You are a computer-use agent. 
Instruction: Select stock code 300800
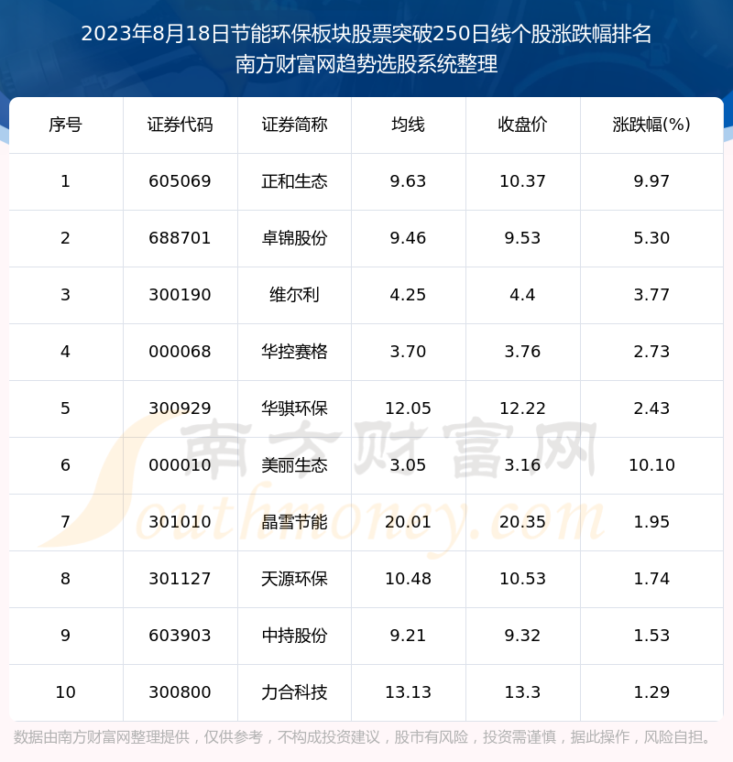(180, 693)
